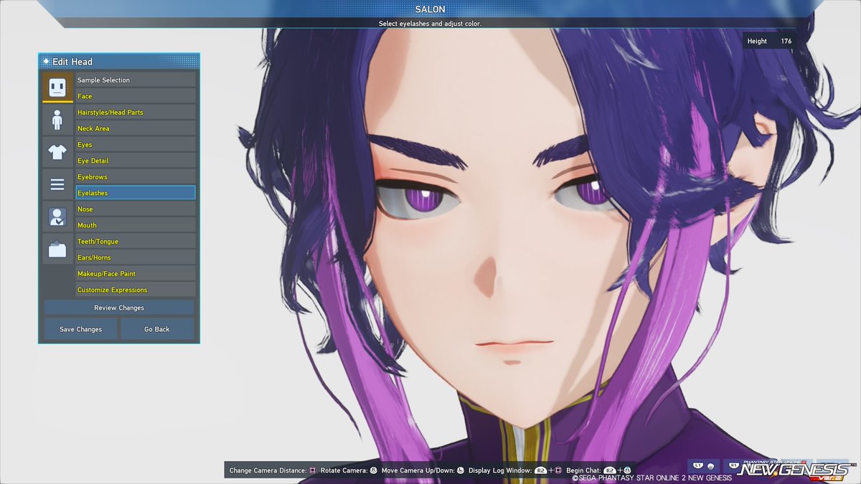
Task: Select the Neck Area entry
Action: [x=136, y=128]
